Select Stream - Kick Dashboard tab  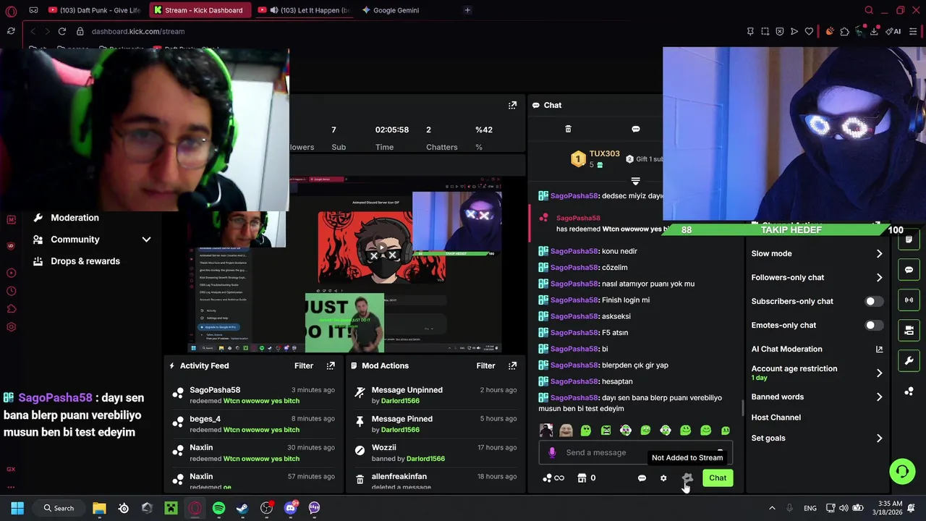coord(199,10)
